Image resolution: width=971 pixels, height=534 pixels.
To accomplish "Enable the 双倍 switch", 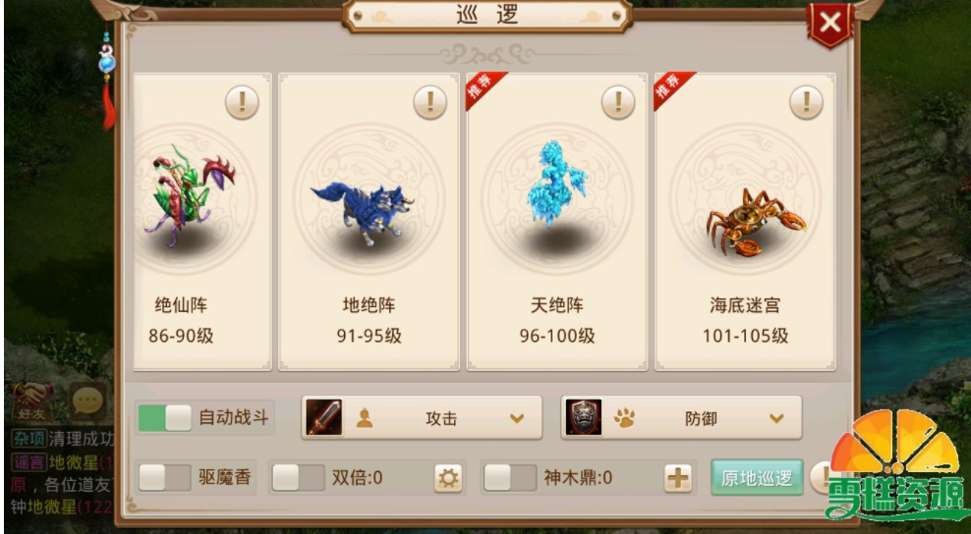I will coord(299,478).
